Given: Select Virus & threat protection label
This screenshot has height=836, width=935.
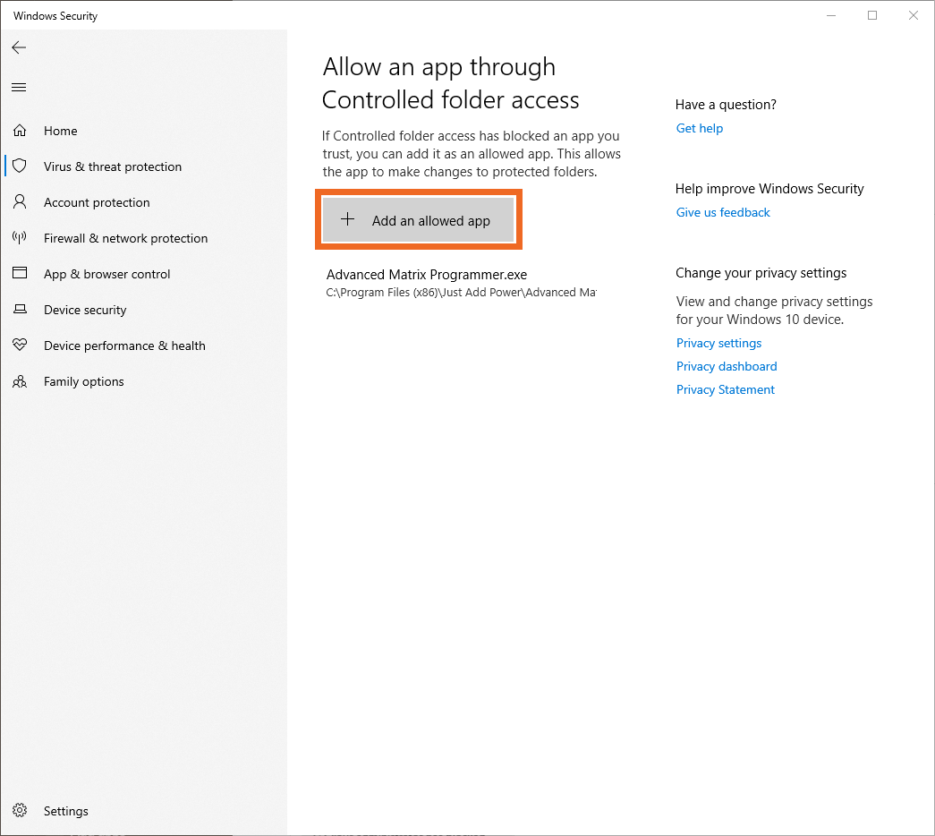Looking at the screenshot, I should tap(113, 166).
